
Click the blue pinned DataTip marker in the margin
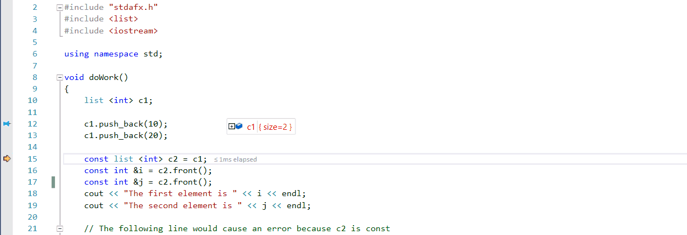point(7,124)
